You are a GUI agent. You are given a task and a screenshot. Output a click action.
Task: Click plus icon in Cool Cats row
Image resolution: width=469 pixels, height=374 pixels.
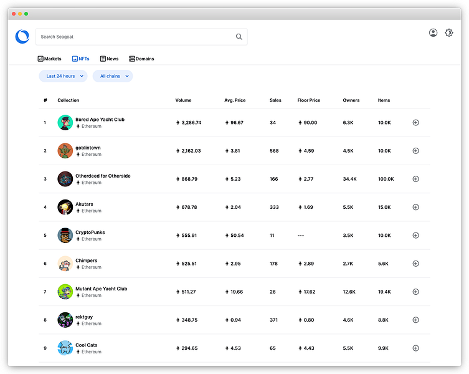click(416, 348)
